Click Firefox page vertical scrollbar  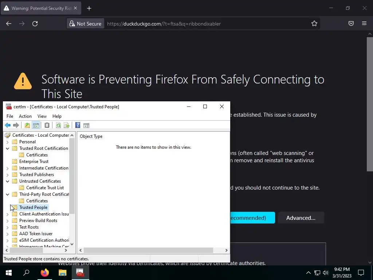[370, 104]
